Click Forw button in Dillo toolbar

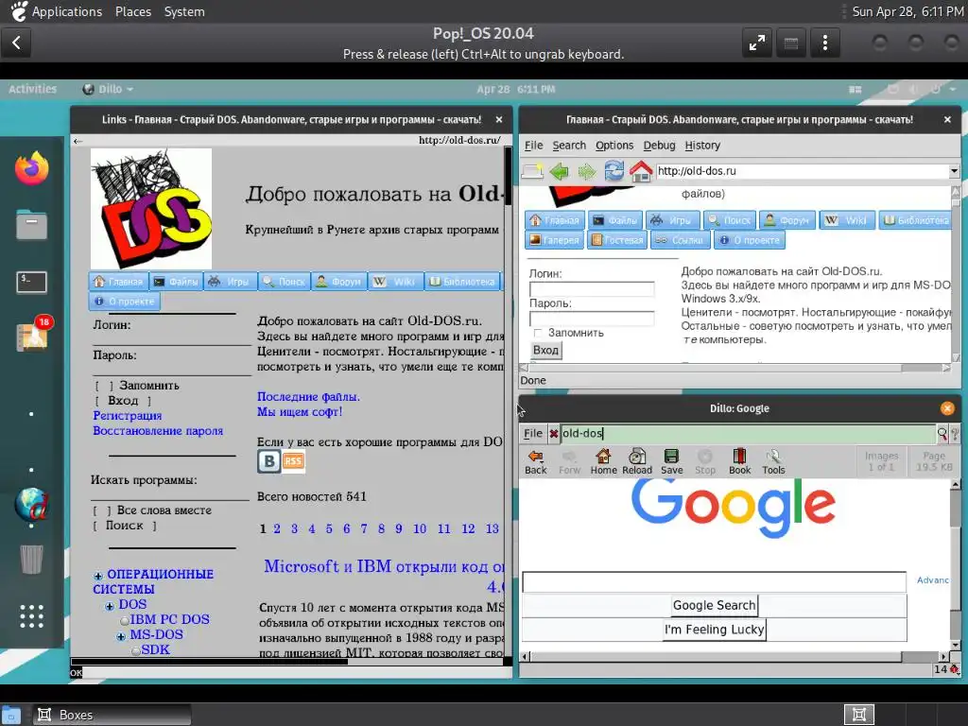[569, 461]
